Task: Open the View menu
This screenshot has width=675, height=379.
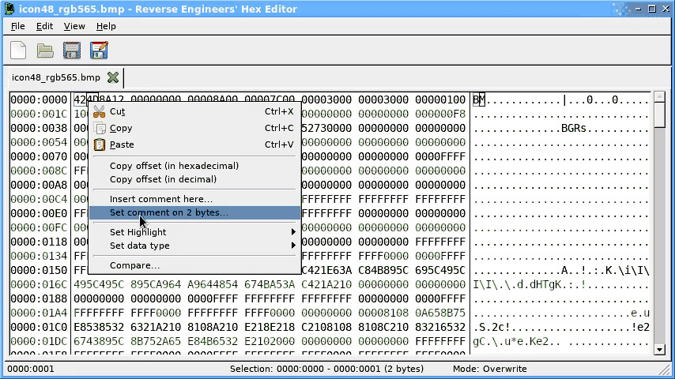Action: (x=74, y=26)
